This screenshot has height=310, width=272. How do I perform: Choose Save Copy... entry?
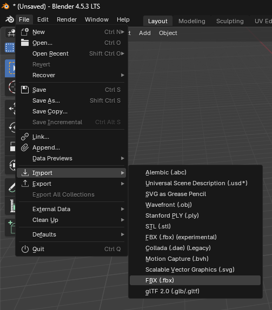[x=71, y=111]
